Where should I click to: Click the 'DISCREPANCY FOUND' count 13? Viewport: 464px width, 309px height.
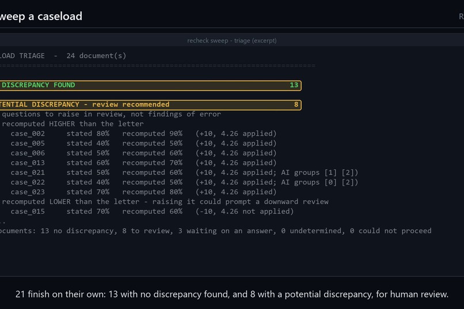point(294,85)
